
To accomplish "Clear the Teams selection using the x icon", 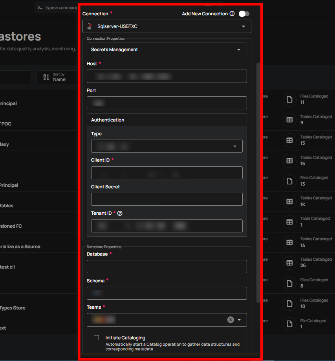I will [231, 320].
